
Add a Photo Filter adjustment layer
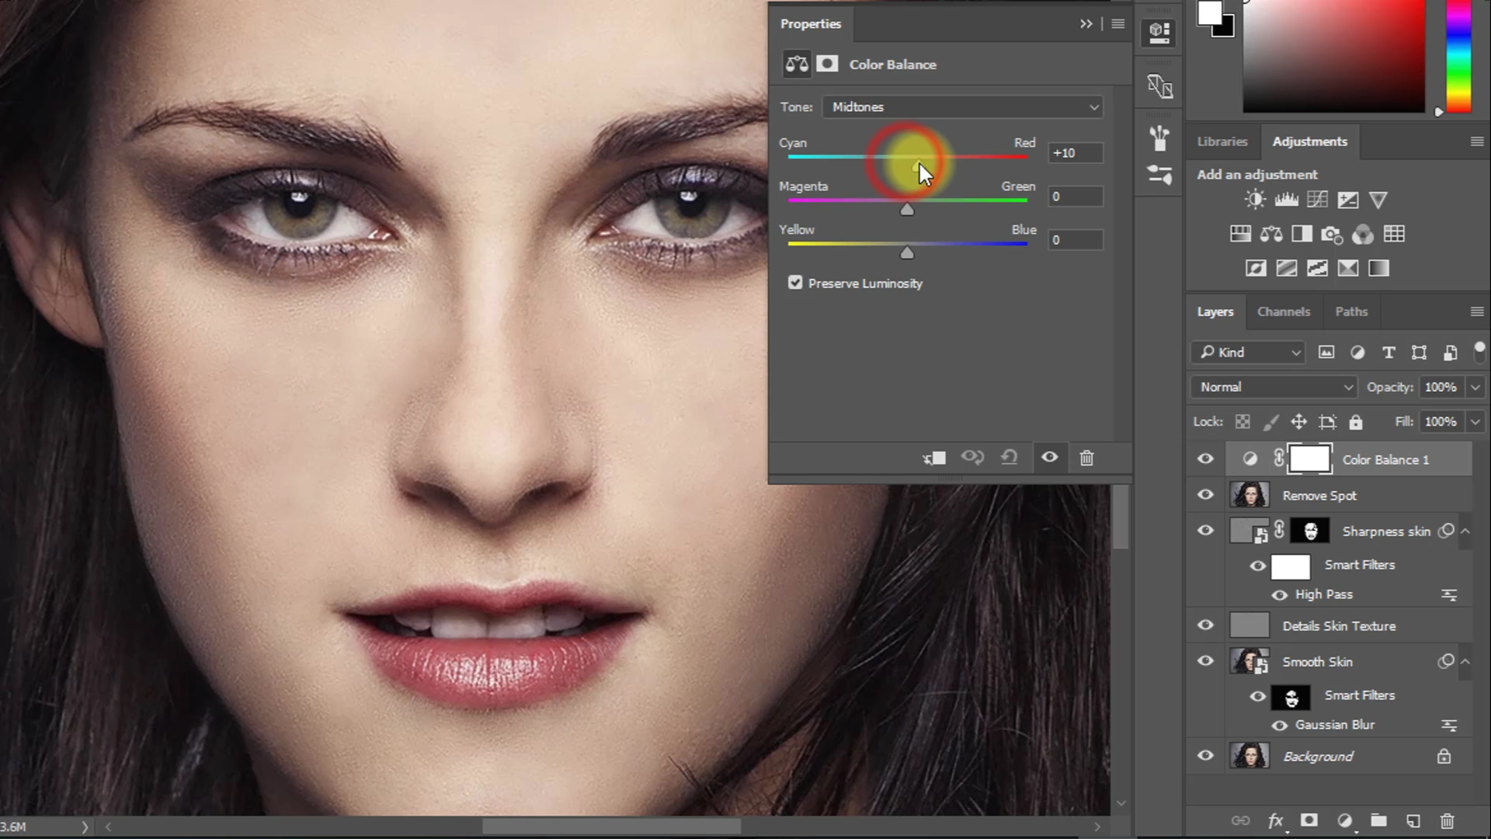[1333, 235]
